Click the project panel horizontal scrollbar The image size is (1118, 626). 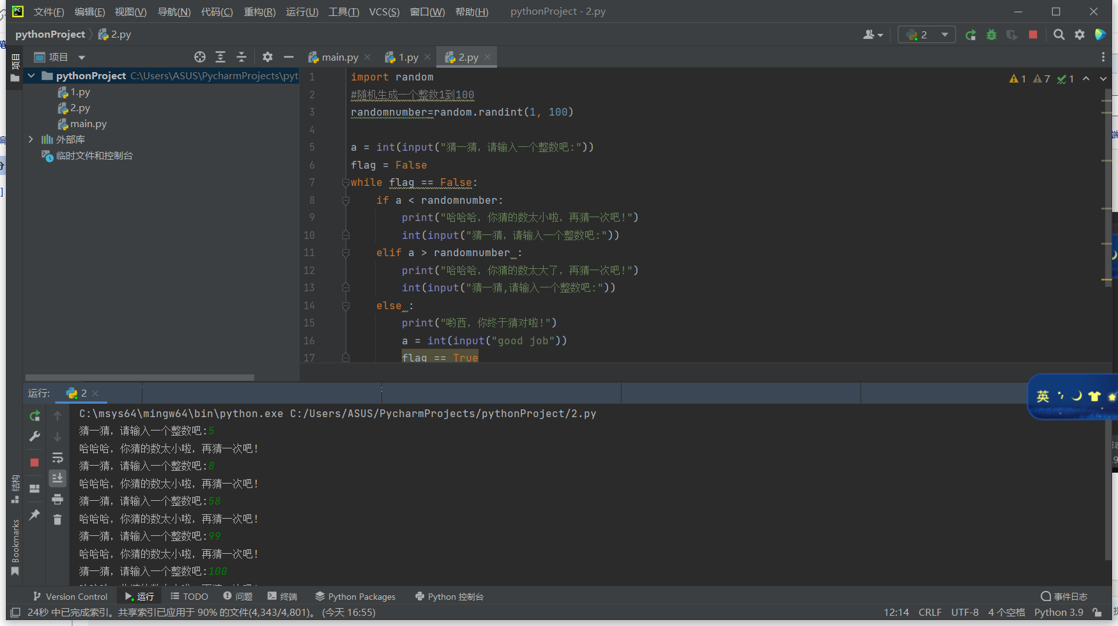tap(139, 378)
